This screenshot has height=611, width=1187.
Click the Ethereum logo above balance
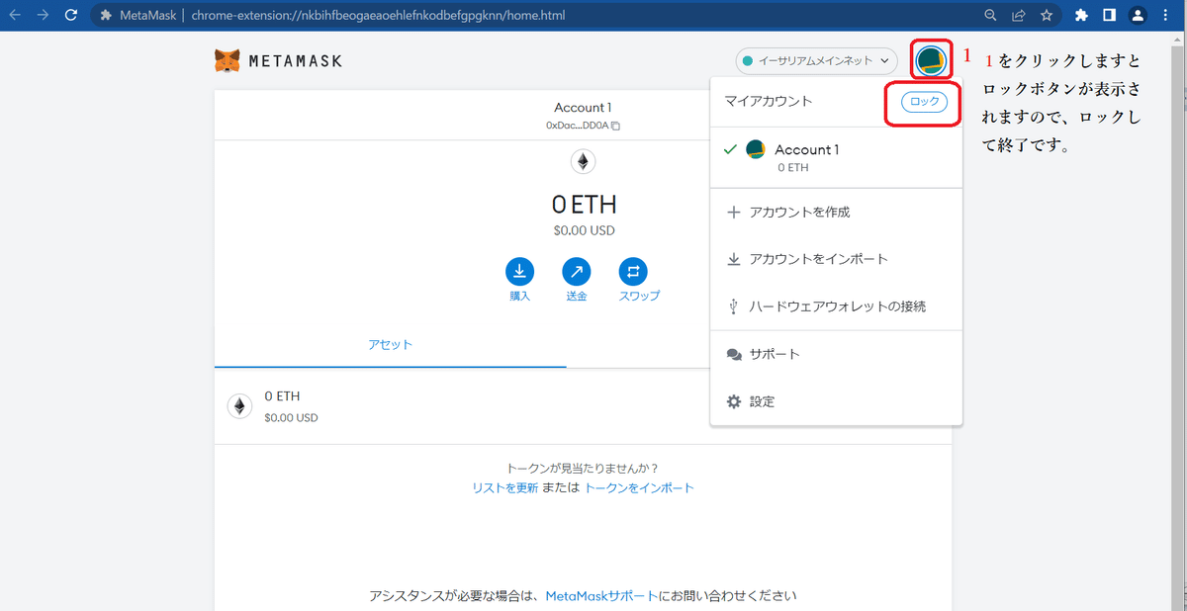click(x=584, y=162)
